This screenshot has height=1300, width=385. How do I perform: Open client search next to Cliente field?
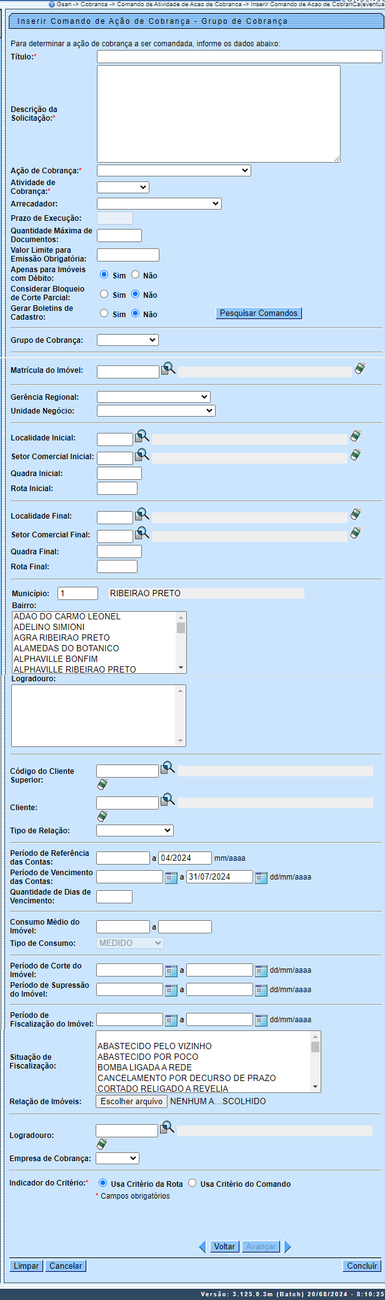[x=167, y=800]
